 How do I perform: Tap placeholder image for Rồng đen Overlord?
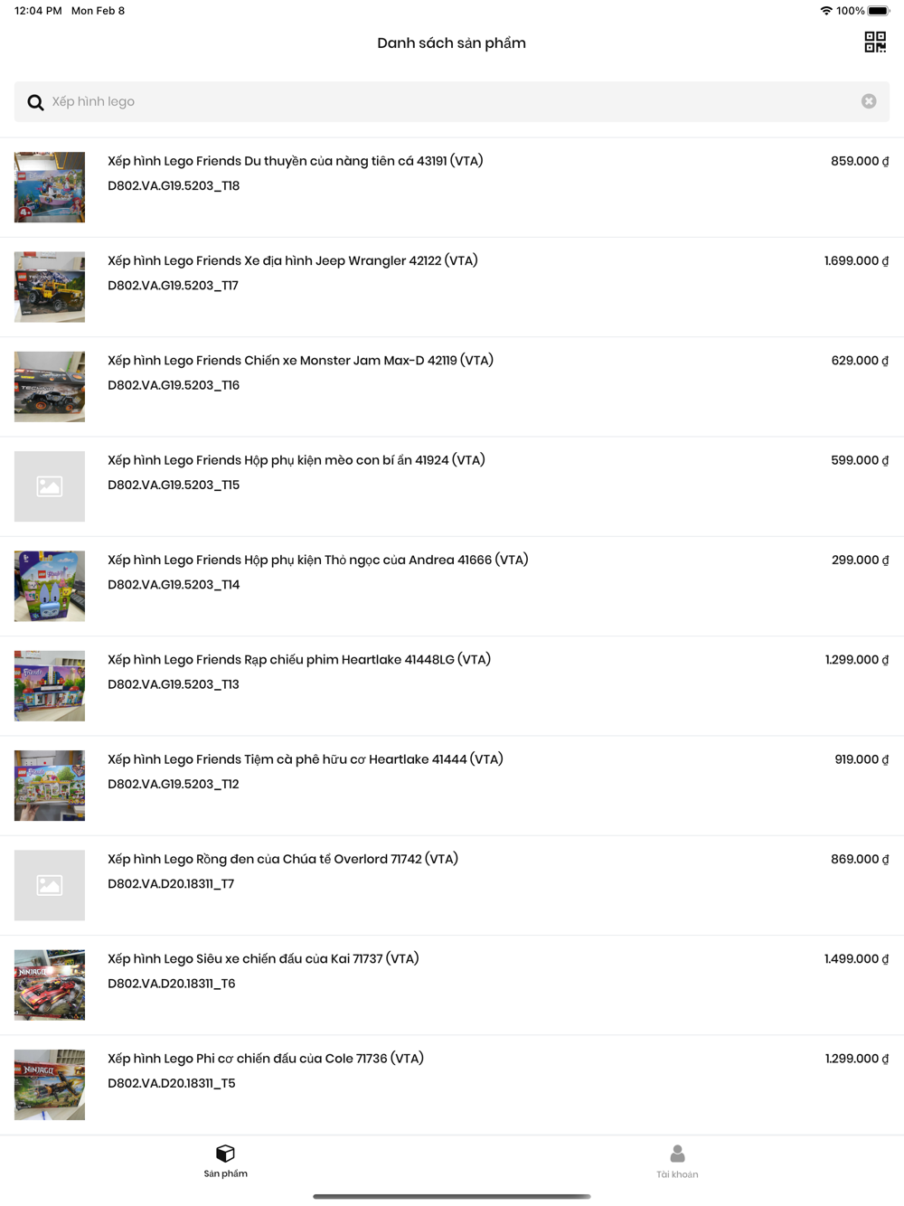coord(50,885)
